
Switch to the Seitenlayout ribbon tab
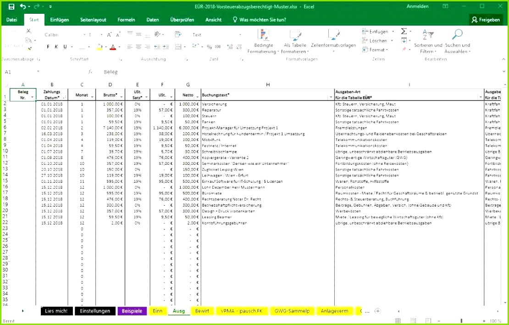coord(93,20)
